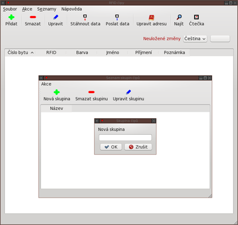This screenshot has height=225, width=238.
Task: Click the green plus Přidat icon
Action: click(x=11, y=17)
